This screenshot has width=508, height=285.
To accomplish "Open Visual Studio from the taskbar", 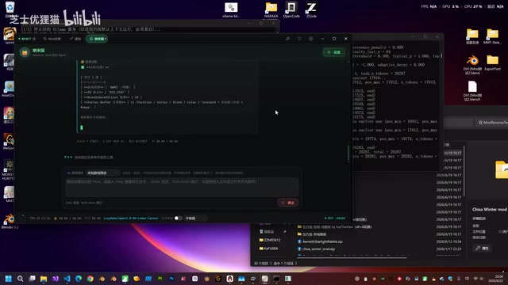I will [x=55, y=279].
